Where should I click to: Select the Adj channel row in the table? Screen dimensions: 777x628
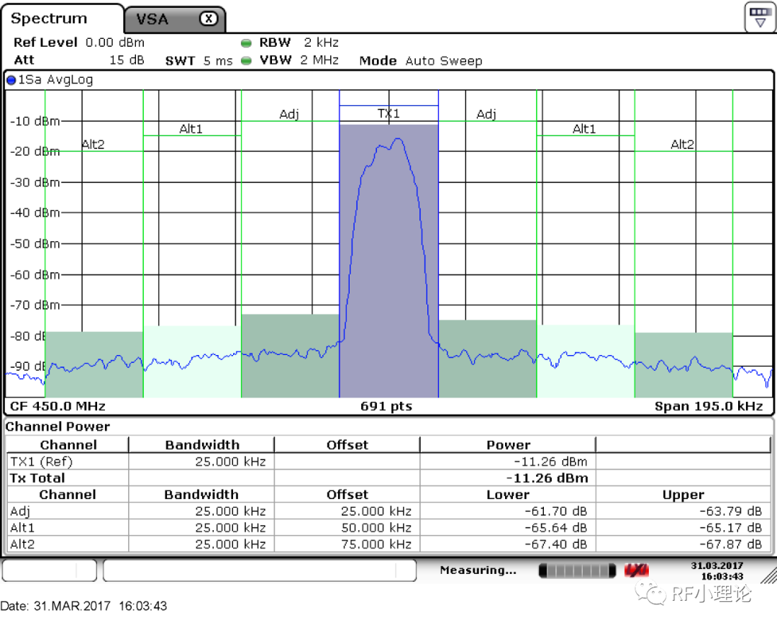(67, 511)
